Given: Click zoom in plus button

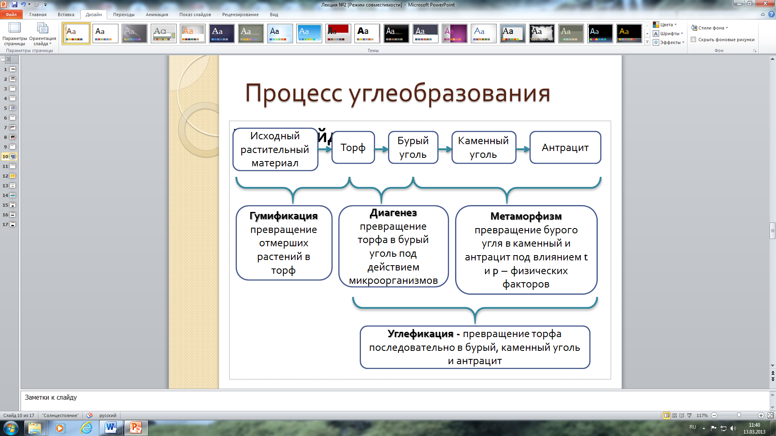Looking at the screenshot, I should 761,415.
